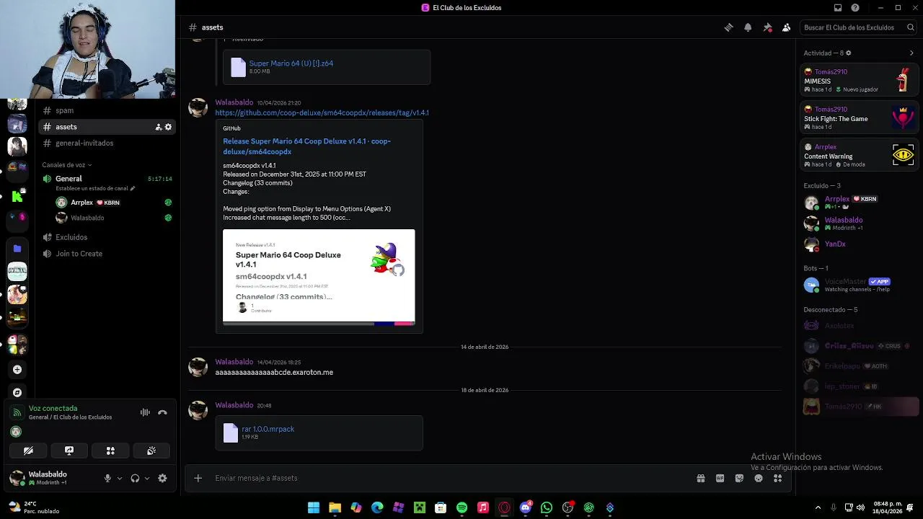
Task: Start screen share button
Action: point(69,451)
